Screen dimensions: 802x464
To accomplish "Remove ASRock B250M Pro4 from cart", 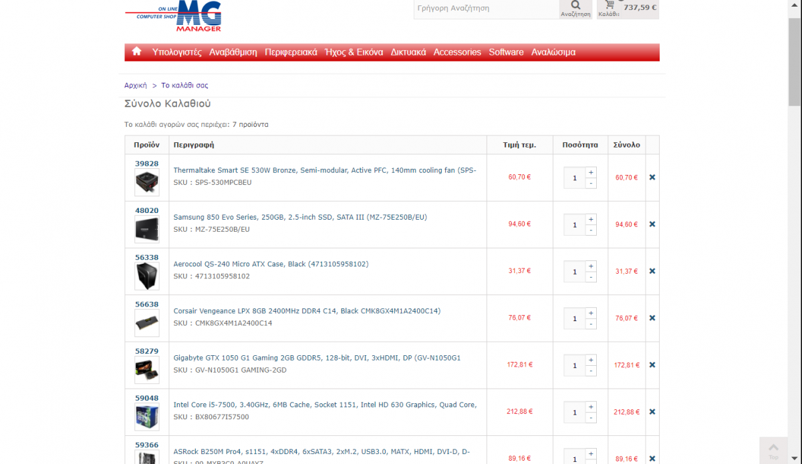I will (x=652, y=459).
